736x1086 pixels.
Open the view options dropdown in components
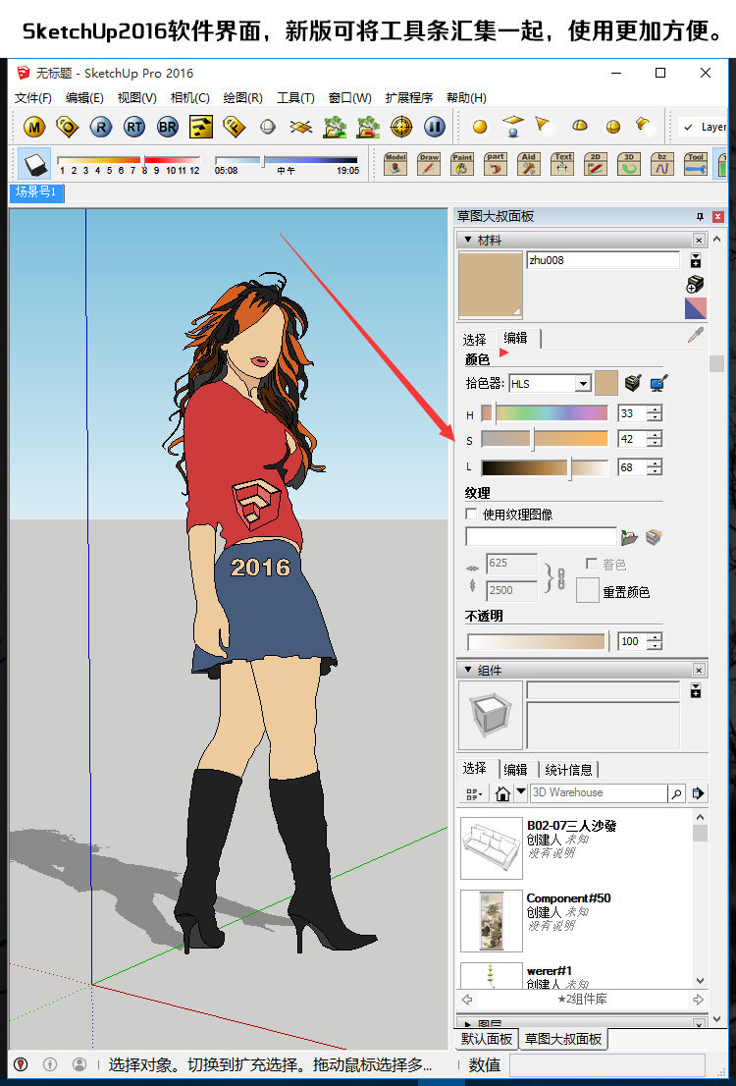click(475, 793)
